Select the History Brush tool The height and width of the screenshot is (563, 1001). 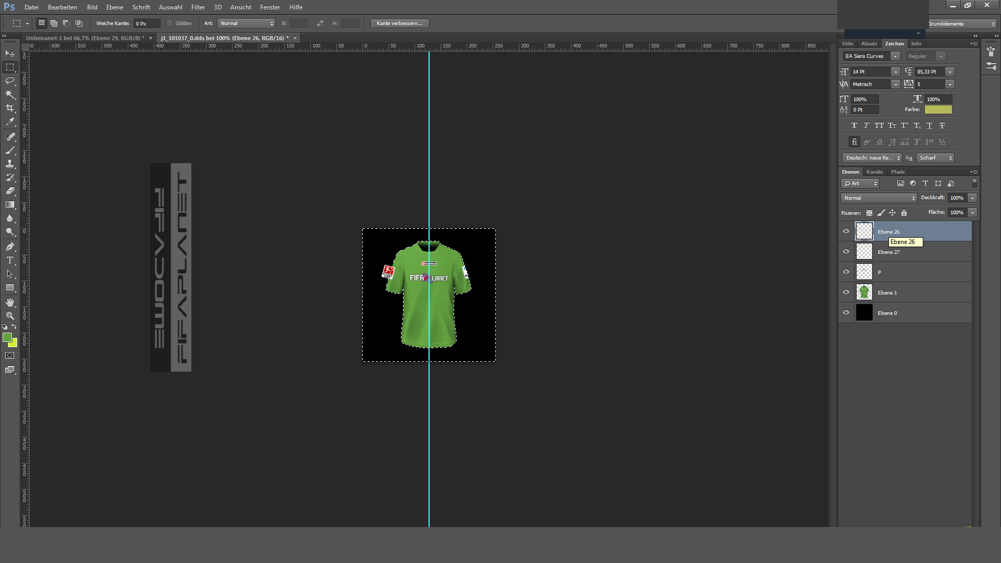pos(10,177)
